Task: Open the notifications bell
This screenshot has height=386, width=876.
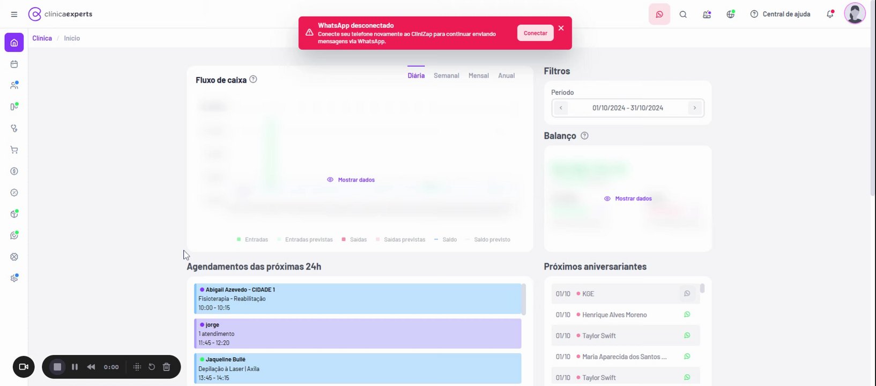Action: (x=830, y=14)
